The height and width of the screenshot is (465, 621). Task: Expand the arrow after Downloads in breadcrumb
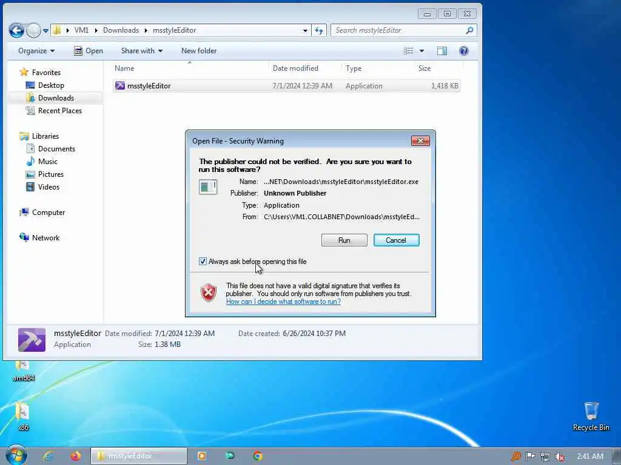click(x=146, y=30)
